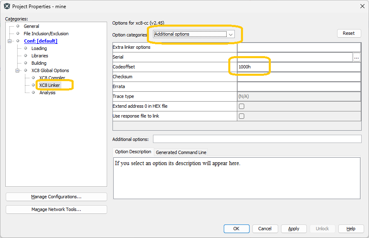The width and height of the screenshot is (369, 238).
Task: Select the Analysis category
Action: [47, 93]
